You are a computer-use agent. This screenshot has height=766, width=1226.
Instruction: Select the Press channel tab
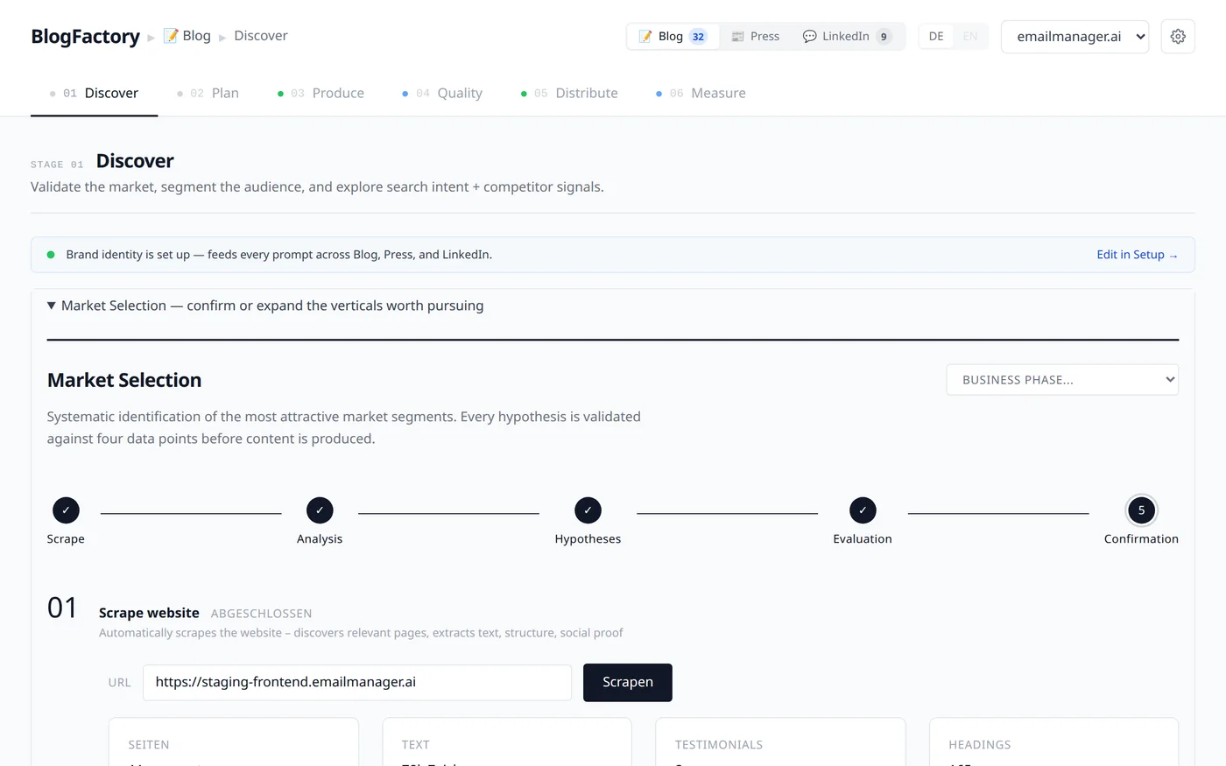(755, 37)
